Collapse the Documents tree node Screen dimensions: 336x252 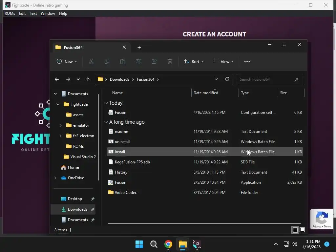pos(55,94)
